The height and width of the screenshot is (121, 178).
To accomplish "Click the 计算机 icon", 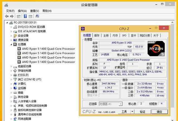I will [15, 84].
